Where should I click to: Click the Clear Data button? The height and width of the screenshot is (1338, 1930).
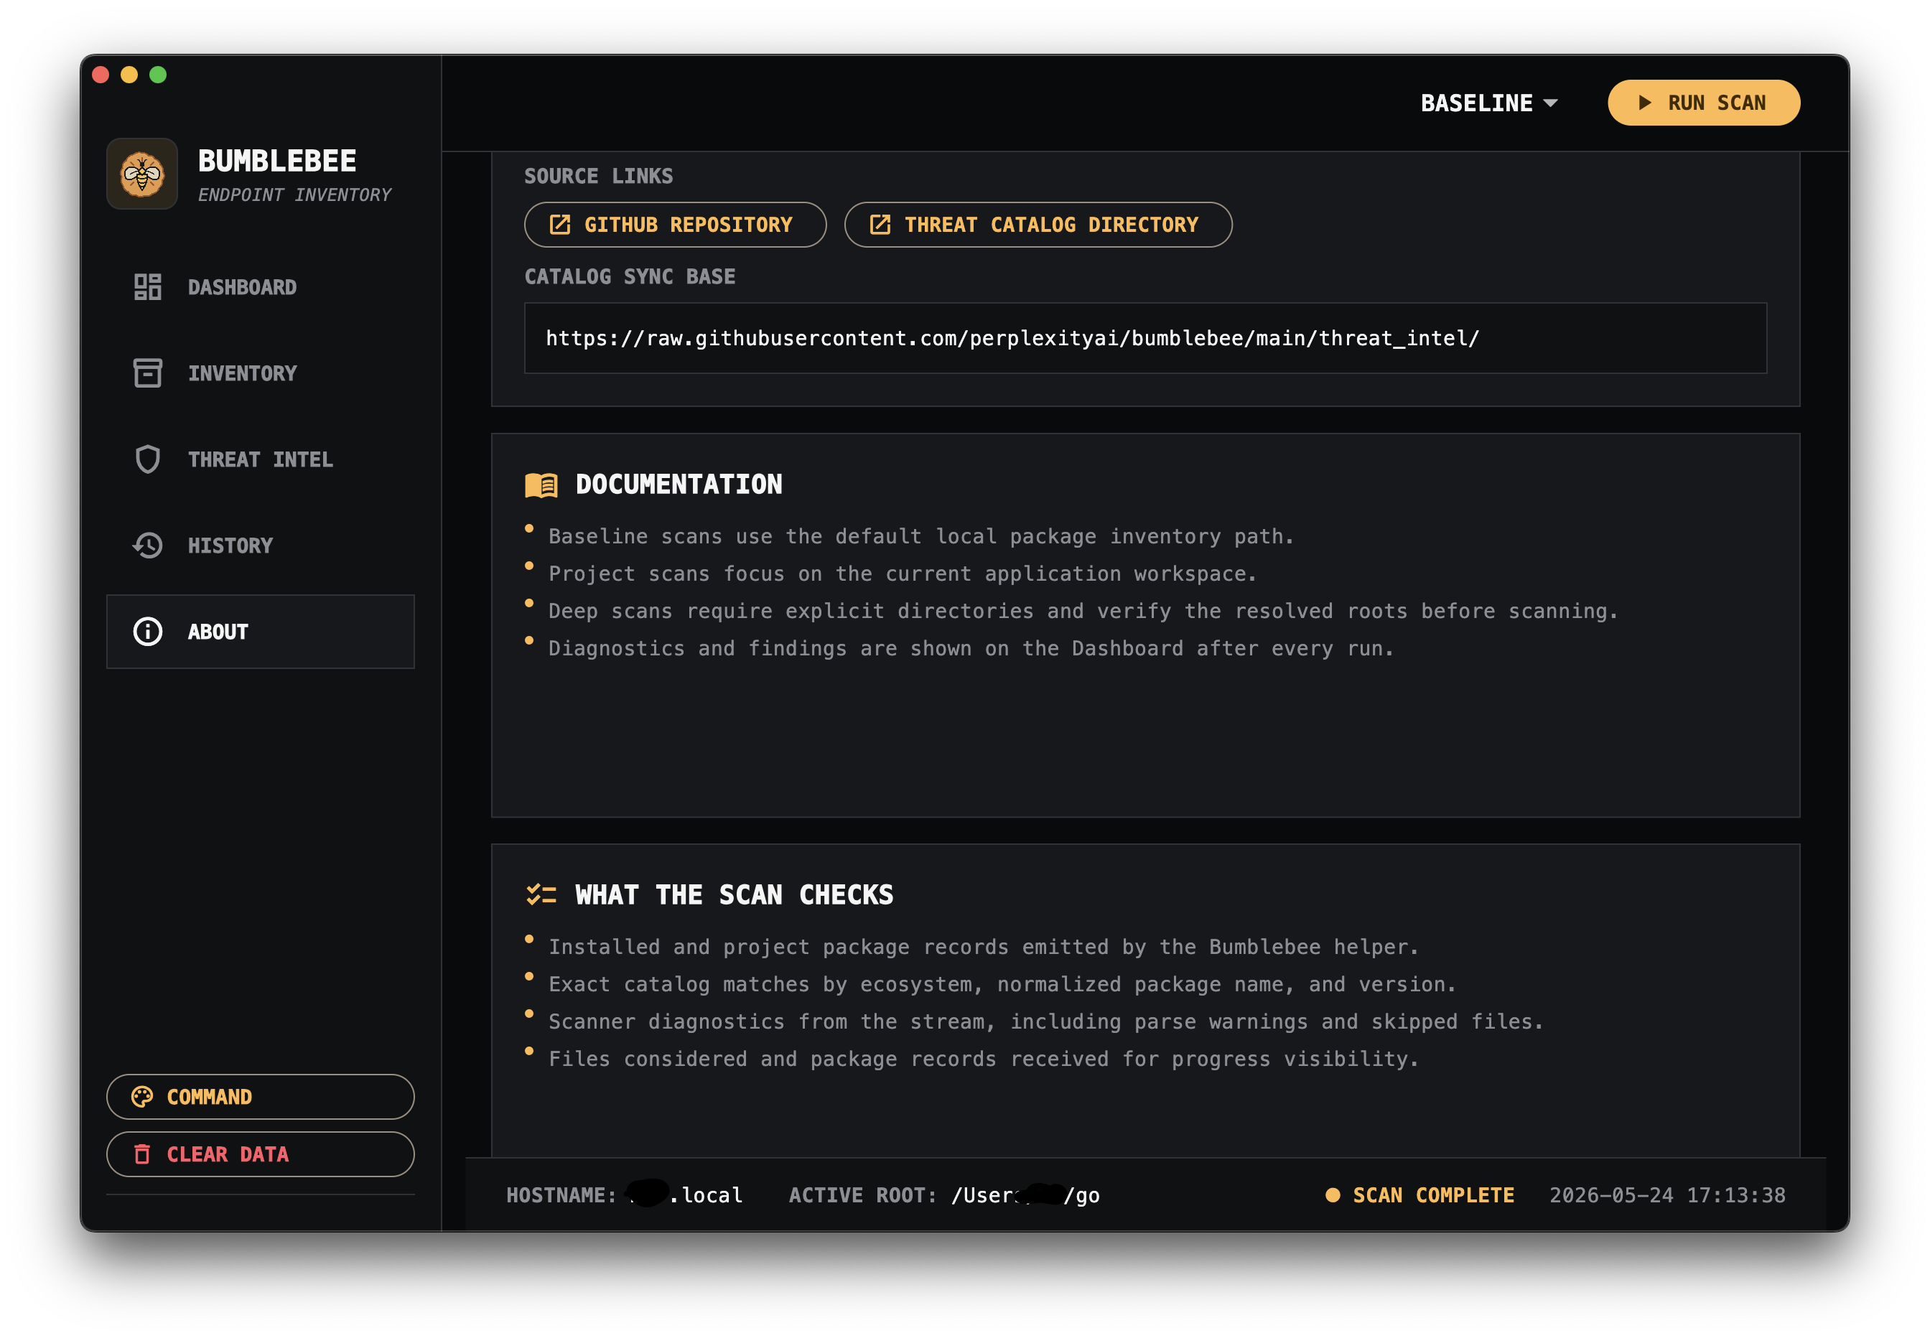tap(260, 1154)
